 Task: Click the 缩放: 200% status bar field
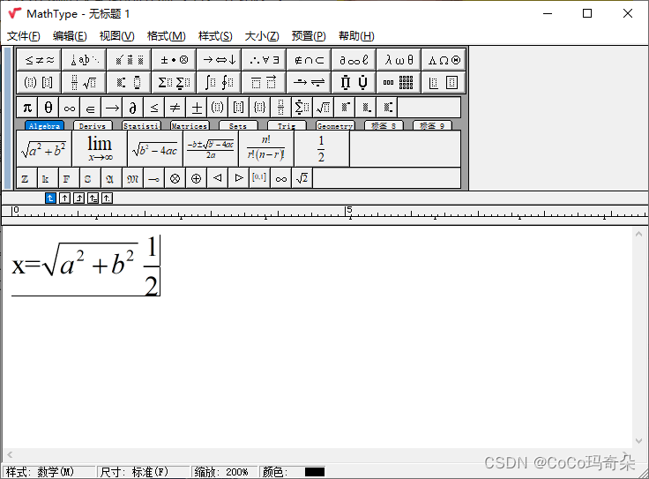[225, 472]
